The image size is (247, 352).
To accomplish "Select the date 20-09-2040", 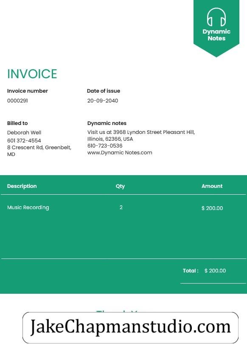I will point(103,101).
